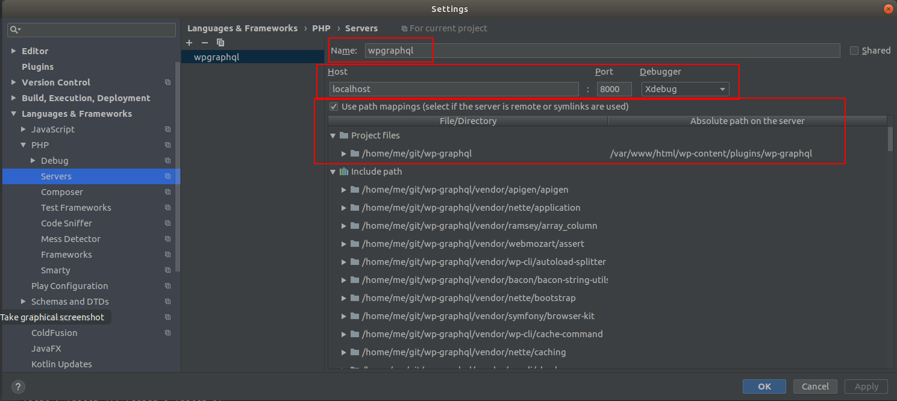The width and height of the screenshot is (897, 401).
Task: Remove the selected server with the minus icon
Action: pos(205,43)
